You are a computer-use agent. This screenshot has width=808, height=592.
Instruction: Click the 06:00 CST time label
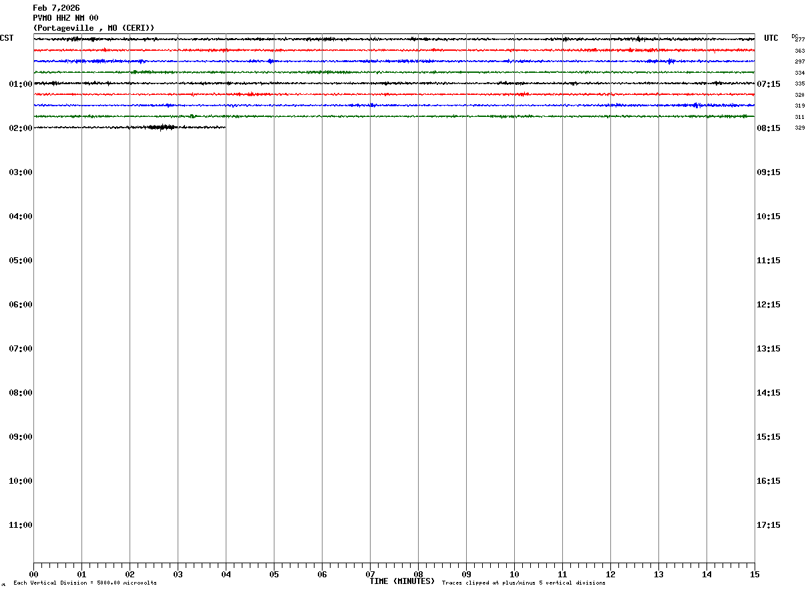tap(21, 305)
